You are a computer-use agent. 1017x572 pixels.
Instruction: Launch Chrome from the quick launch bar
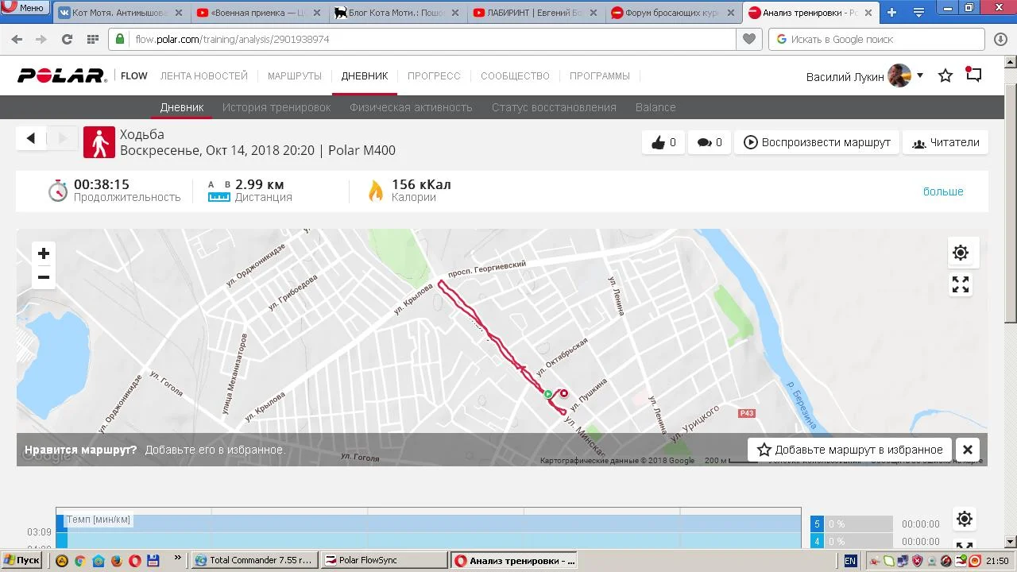(80, 560)
